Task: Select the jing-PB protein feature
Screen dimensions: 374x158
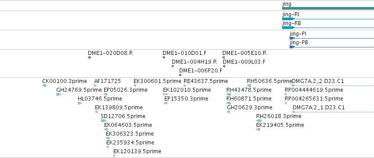Action: [332, 47]
